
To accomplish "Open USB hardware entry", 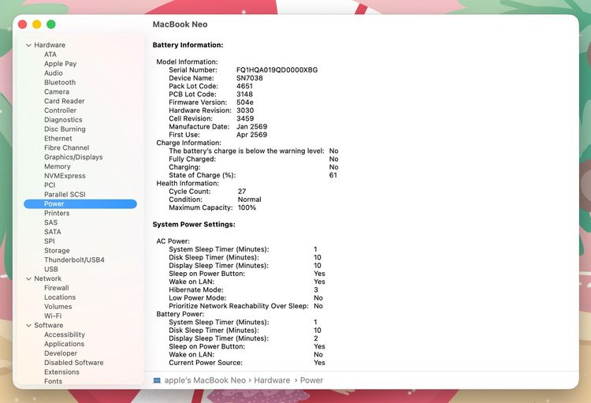I will tap(51, 269).
